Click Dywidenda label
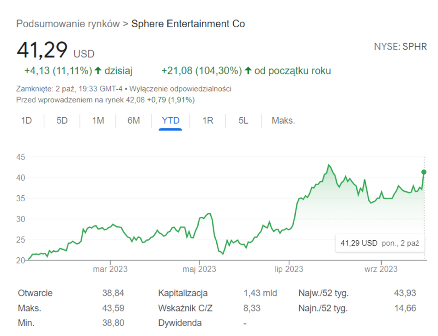 point(180,323)
